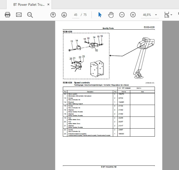The image size is (179, 170).
Task: Click callout number 23 in the diagram
Action: pos(83,56)
